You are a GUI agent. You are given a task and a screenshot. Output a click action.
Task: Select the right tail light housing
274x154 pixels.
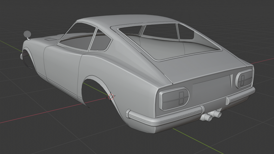coord(245,79)
